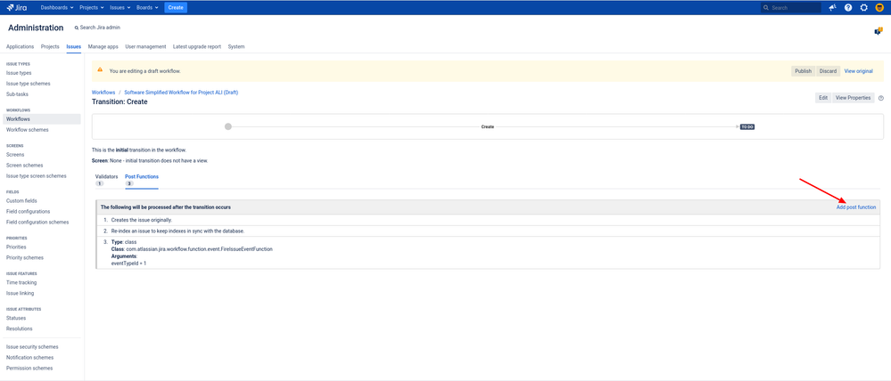Open the System admin tab
This screenshot has width=891, height=381.
point(236,46)
